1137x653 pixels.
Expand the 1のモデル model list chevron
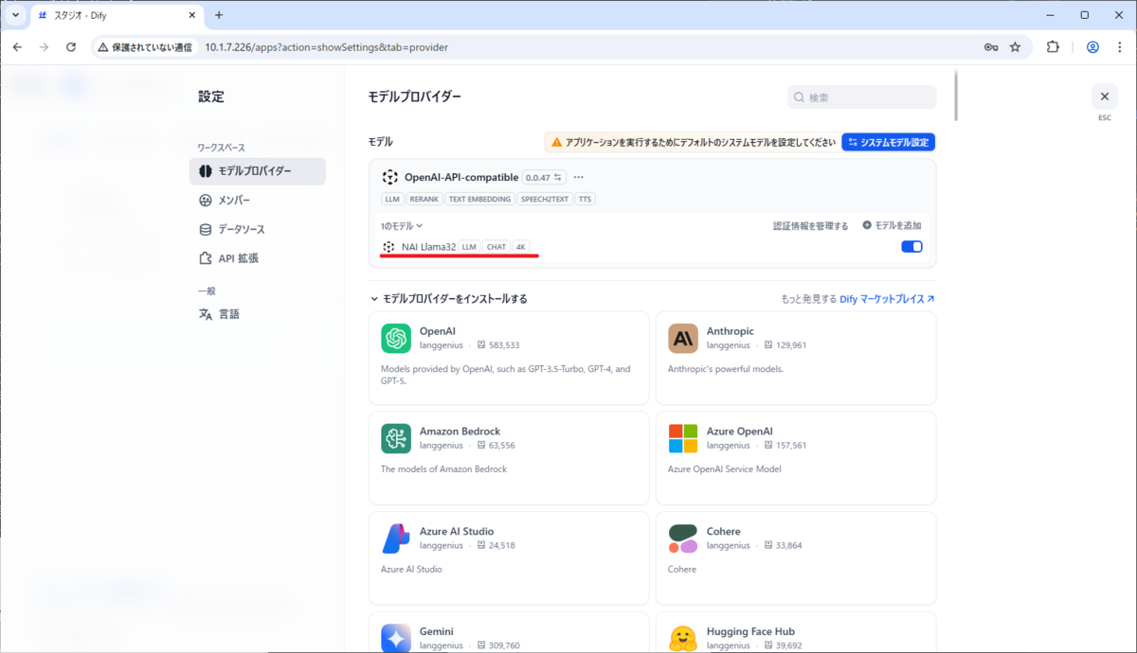click(420, 226)
